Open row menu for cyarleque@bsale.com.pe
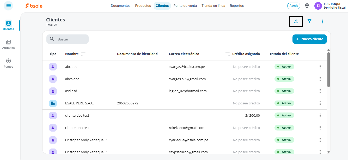348x160 pixels. [320, 140]
